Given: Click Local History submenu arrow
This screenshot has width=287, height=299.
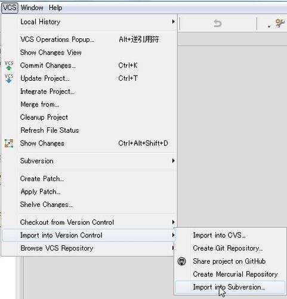Looking at the screenshot, I should 174,22.
